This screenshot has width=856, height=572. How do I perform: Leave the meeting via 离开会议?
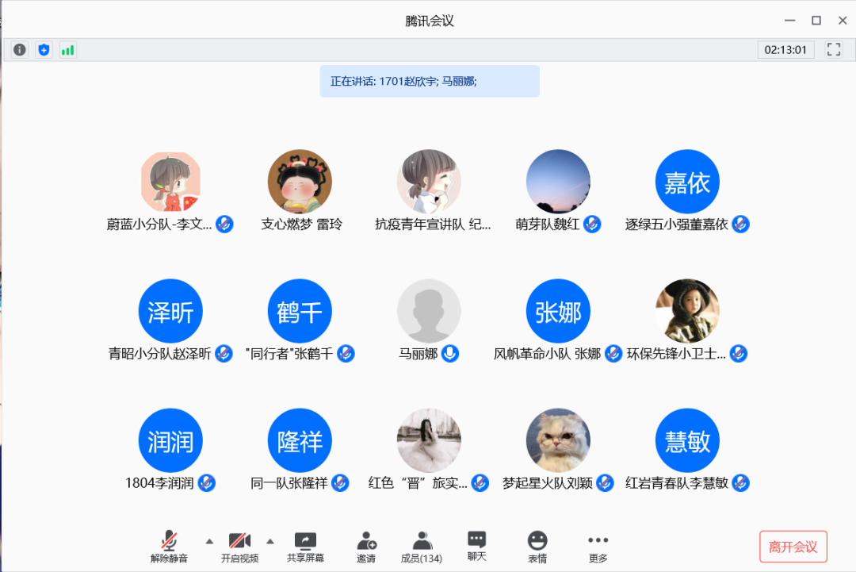(x=793, y=547)
